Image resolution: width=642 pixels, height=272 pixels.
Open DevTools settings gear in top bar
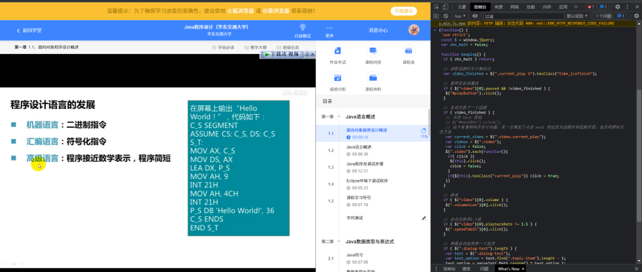(x=618, y=6)
